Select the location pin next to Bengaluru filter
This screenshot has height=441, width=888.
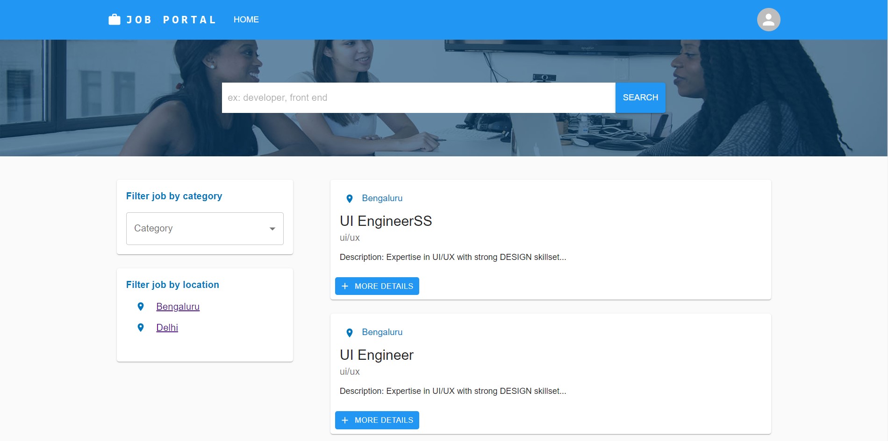[141, 306]
